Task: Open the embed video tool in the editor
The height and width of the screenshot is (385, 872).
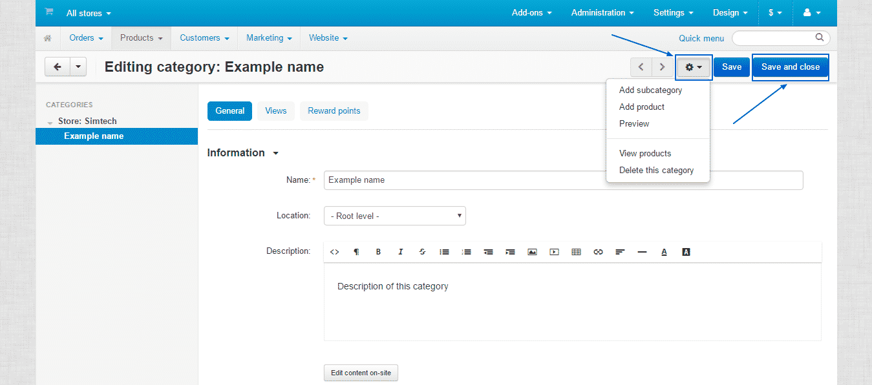Action: tap(554, 252)
